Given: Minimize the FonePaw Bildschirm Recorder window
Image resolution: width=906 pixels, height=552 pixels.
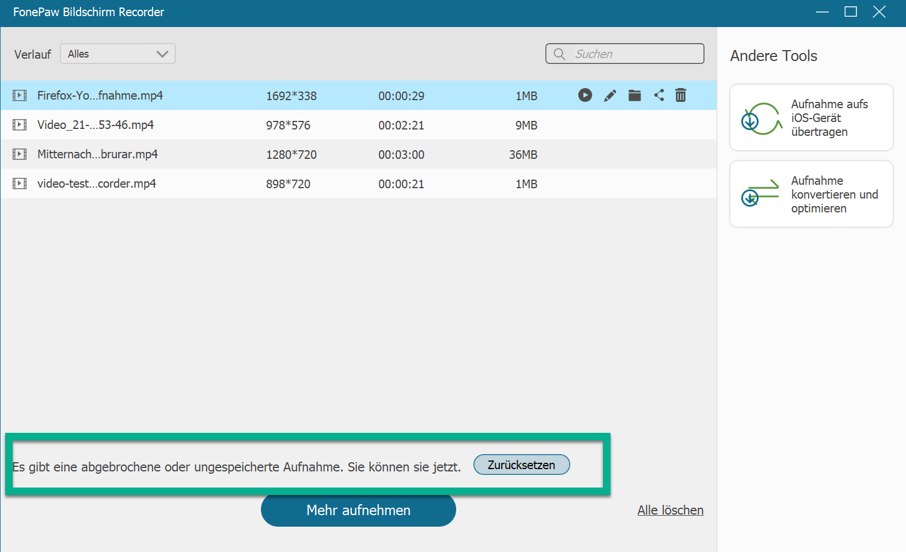Looking at the screenshot, I should coord(822,12).
